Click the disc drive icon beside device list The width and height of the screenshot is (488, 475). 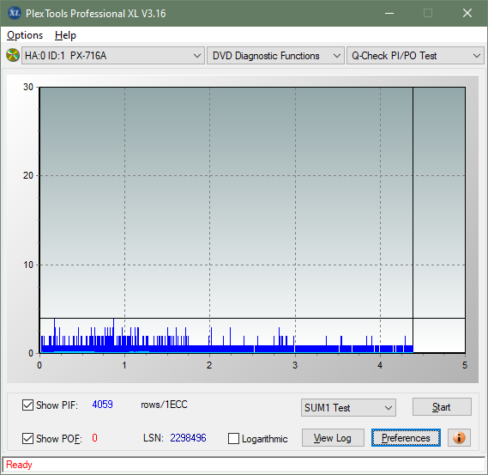pos(13,56)
